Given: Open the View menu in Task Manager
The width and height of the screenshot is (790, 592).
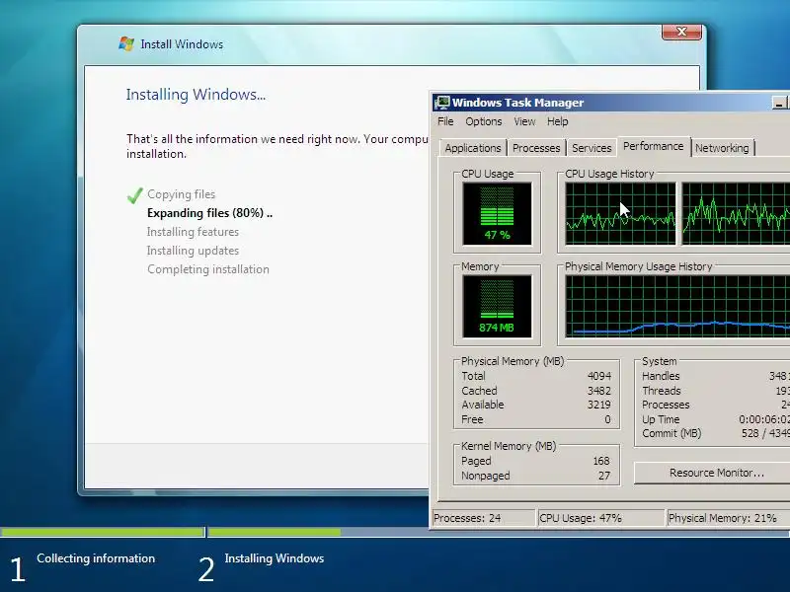Looking at the screenshot, I should coord(524,121).
